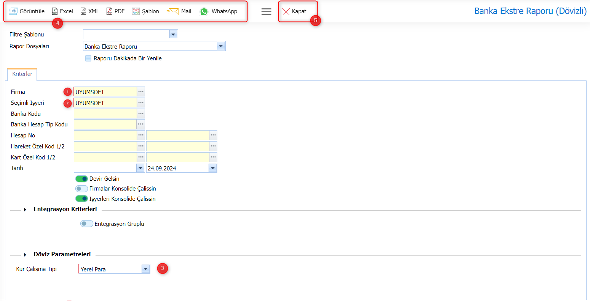Open the Rapor Dosyaları dropdown

tap(221, 46)
